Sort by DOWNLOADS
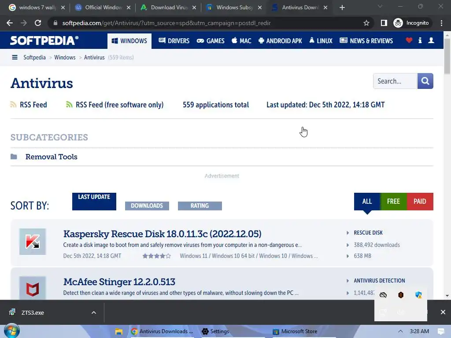 (147, 206)
